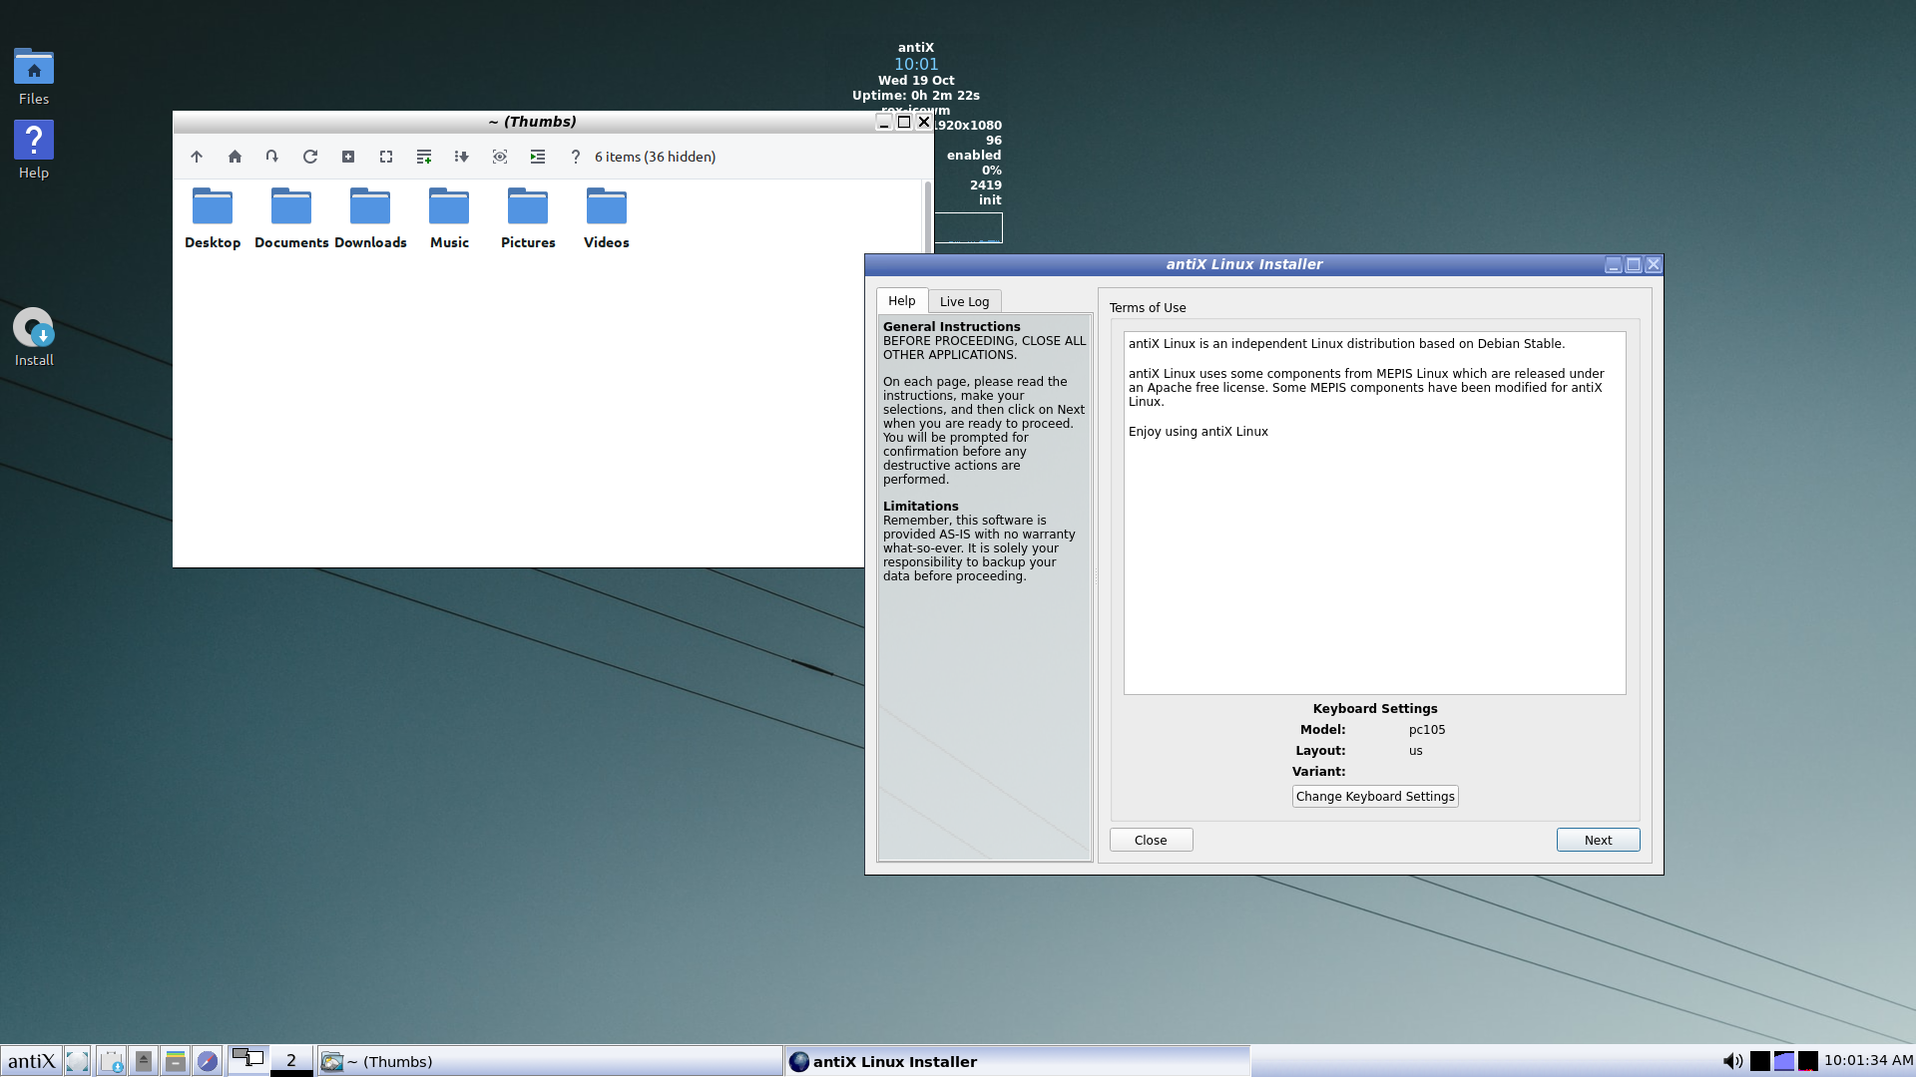Activate the ~ (Thumbs) taskbar entry
Image resolution: width=1916 pixels, height=1077 pixels.
tap(550, 1061)
